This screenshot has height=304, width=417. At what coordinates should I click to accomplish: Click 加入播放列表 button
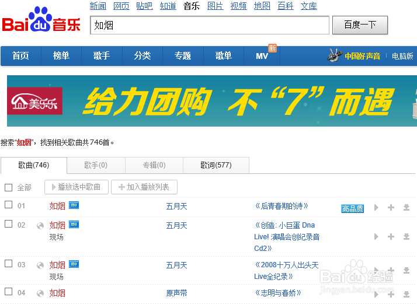click(144, 187)
